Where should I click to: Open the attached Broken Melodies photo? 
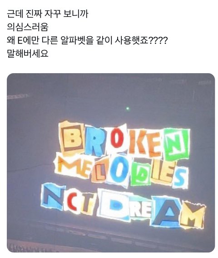tap(111, 163)
